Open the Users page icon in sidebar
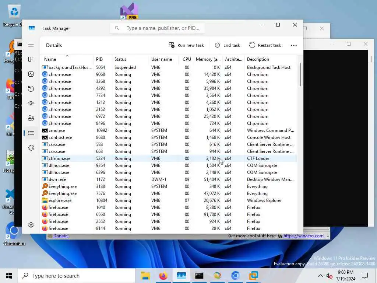This screenshot has width=377, height=283. click(31, 118)
